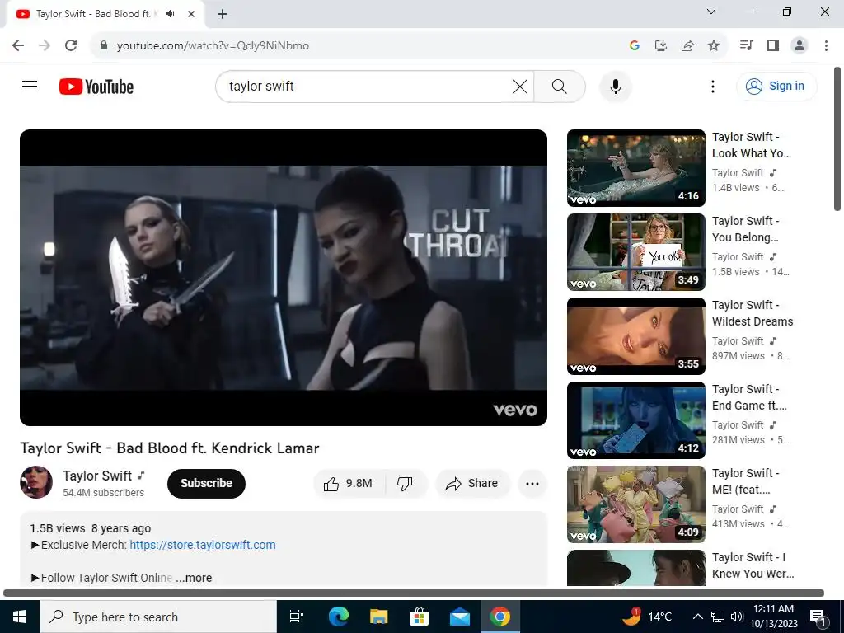
Task: Open store.taylorswift.com merch link
Action: pyautogui.click(x=203, y=545)
